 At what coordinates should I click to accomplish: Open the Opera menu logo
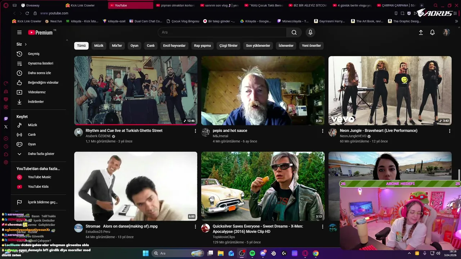tap(6, 5)
